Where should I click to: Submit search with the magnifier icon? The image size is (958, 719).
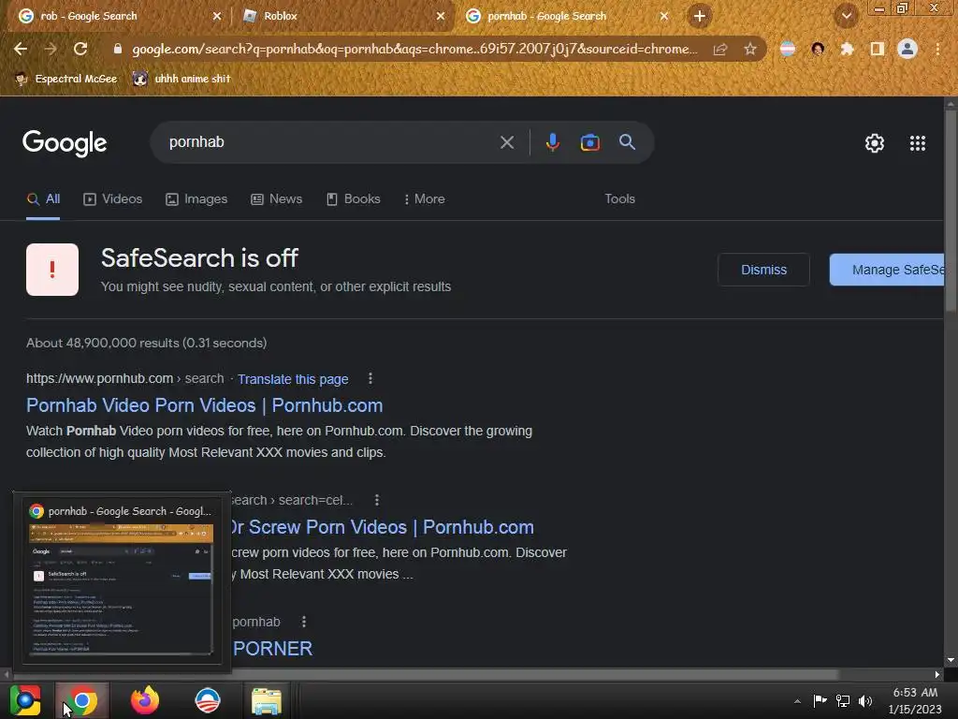pyautogui.click(x=627, y=142)
